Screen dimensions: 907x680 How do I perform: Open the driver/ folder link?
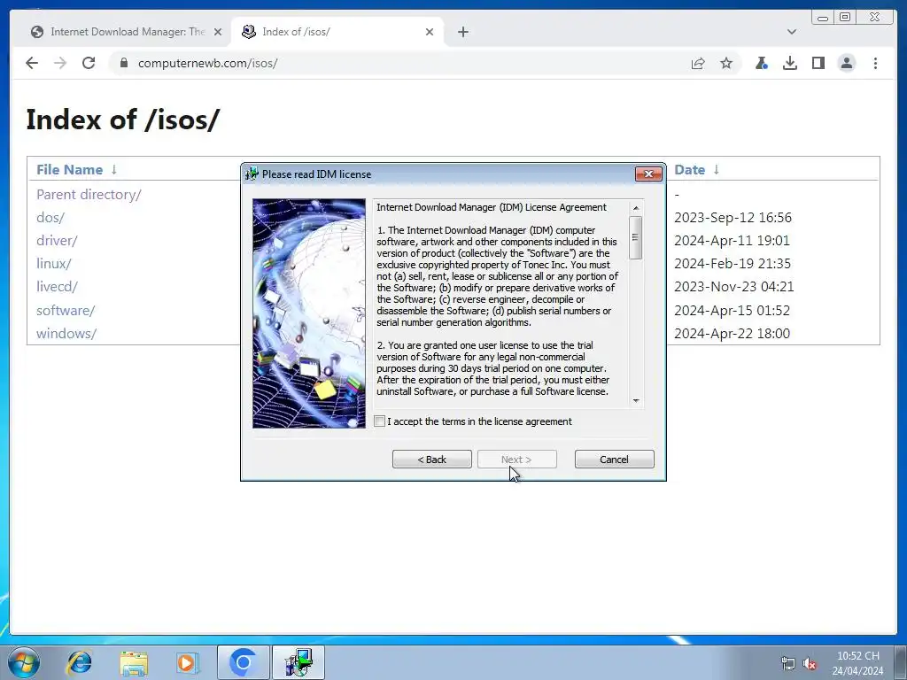point(57,241)
